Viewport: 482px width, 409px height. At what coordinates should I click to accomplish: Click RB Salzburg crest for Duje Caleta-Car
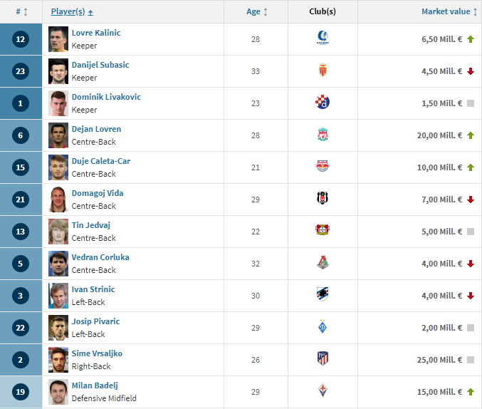pos(323,167)
